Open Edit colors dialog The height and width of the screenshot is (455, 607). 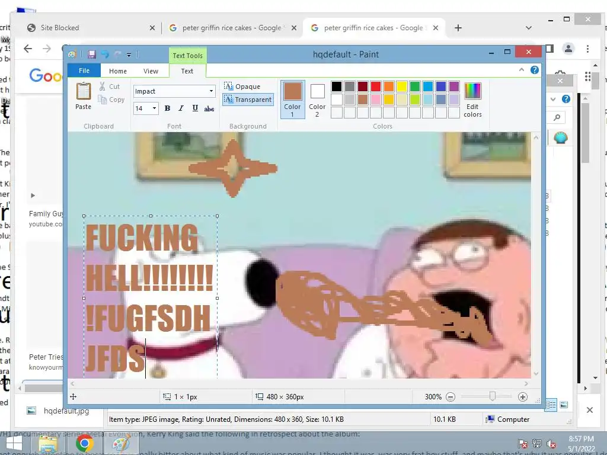coord(472,100)
